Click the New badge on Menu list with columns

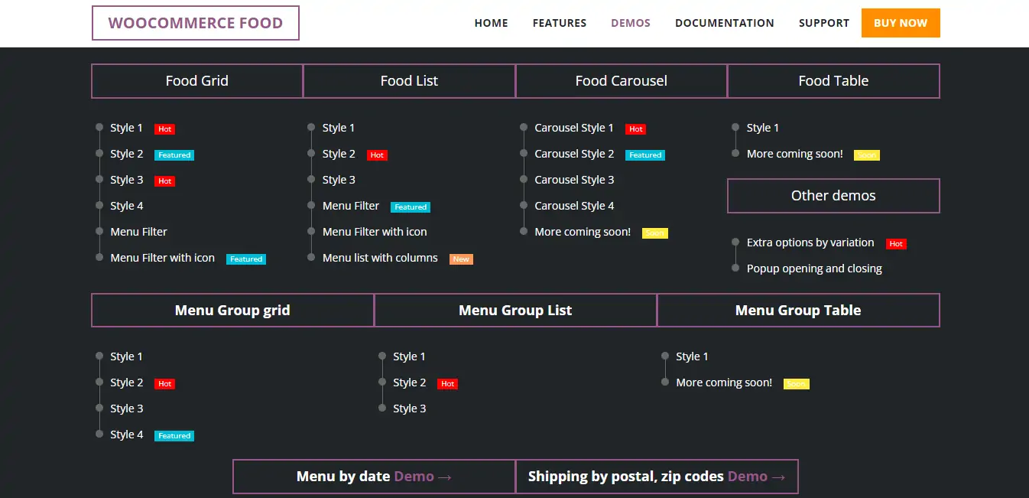[x=461, y=259]
